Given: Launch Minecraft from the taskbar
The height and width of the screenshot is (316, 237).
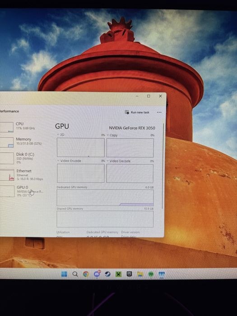Looking at the screenshot, I should 118,274.
